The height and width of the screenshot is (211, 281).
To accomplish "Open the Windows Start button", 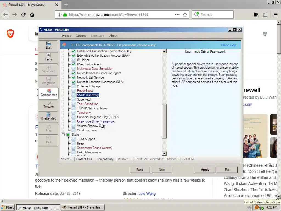I will pyautogui.click(x=8, y=208).
